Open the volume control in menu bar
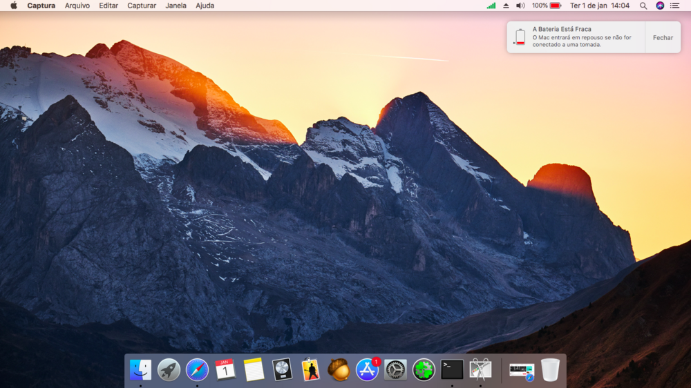 pyautogui.click(x=520, y=6)
